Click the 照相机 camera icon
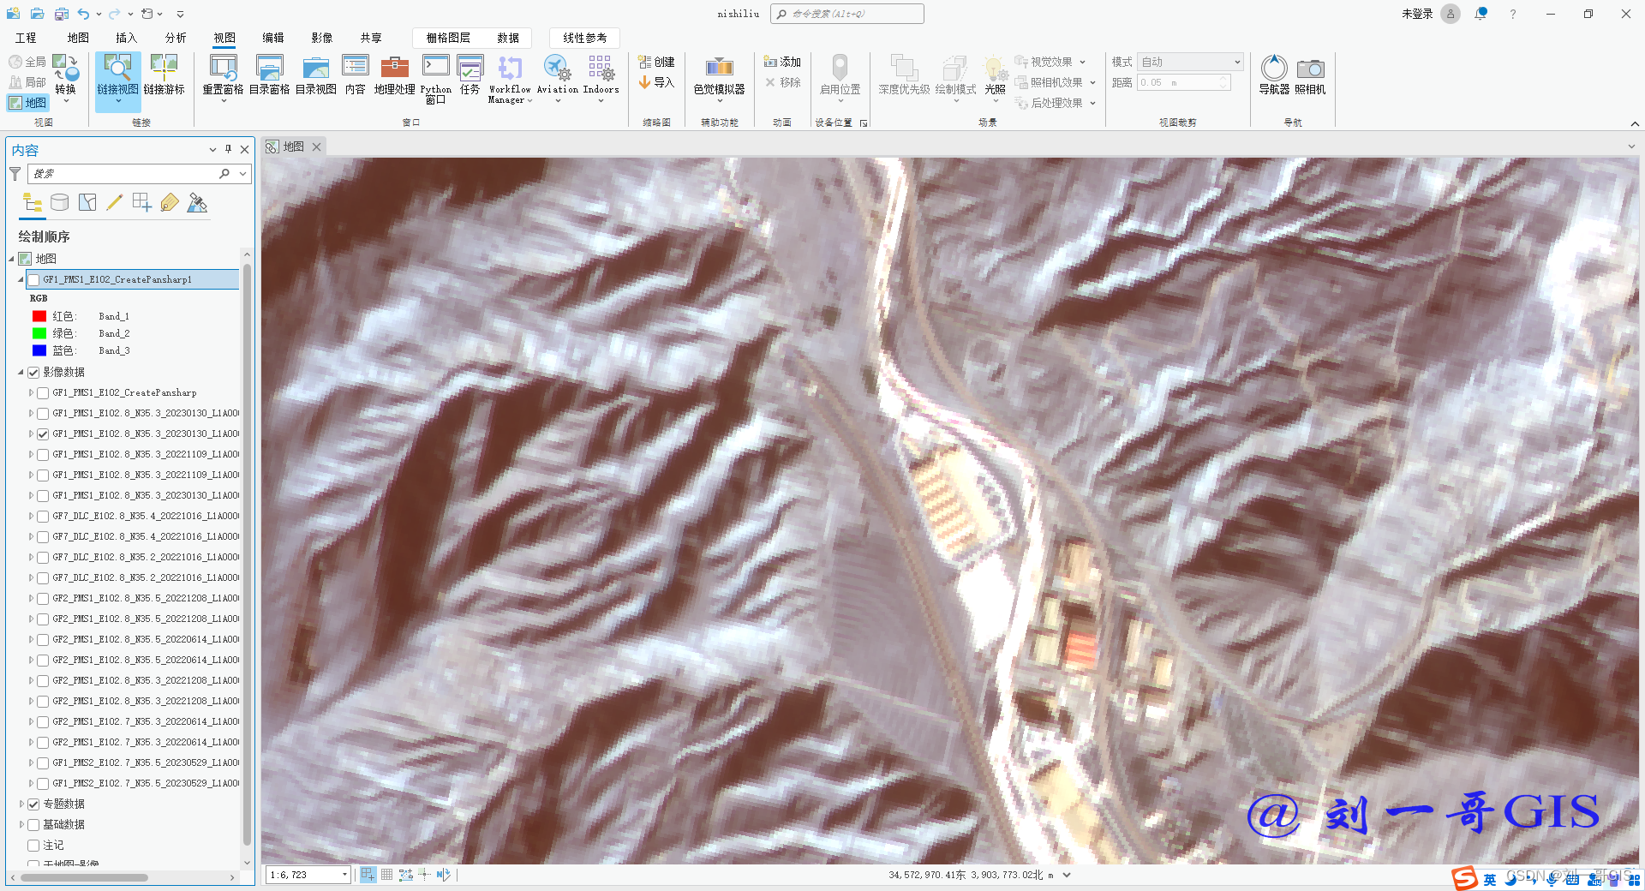 tap(1310, 69)
